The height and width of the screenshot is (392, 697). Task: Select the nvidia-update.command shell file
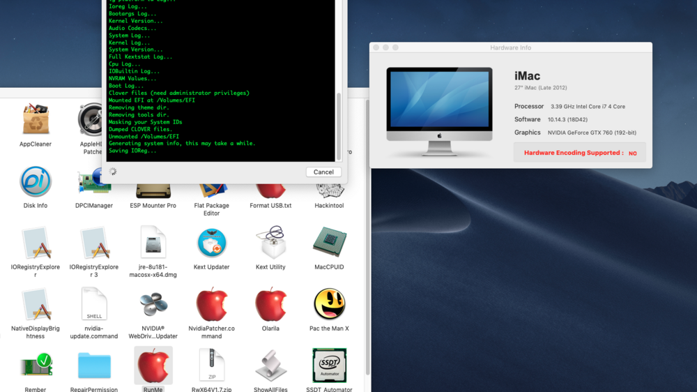[94, 304]
